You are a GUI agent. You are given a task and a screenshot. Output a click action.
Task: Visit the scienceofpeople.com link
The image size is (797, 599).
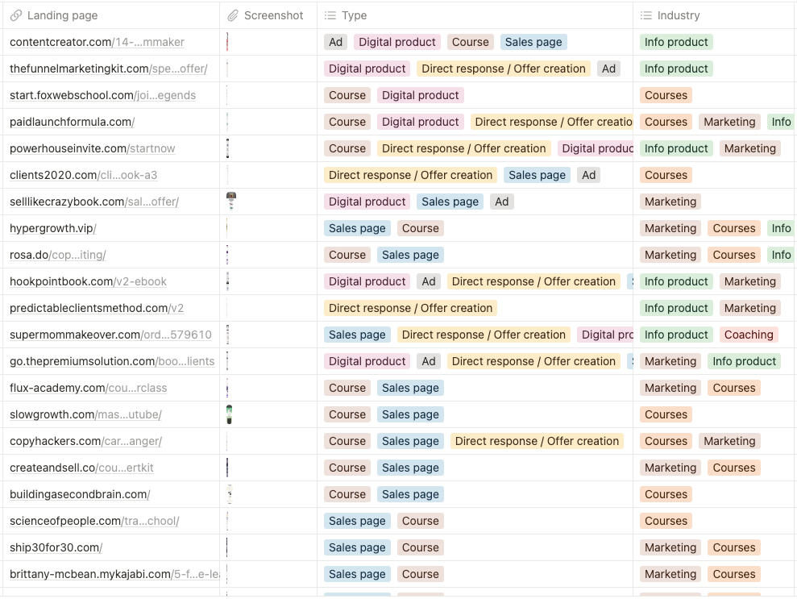94,521
